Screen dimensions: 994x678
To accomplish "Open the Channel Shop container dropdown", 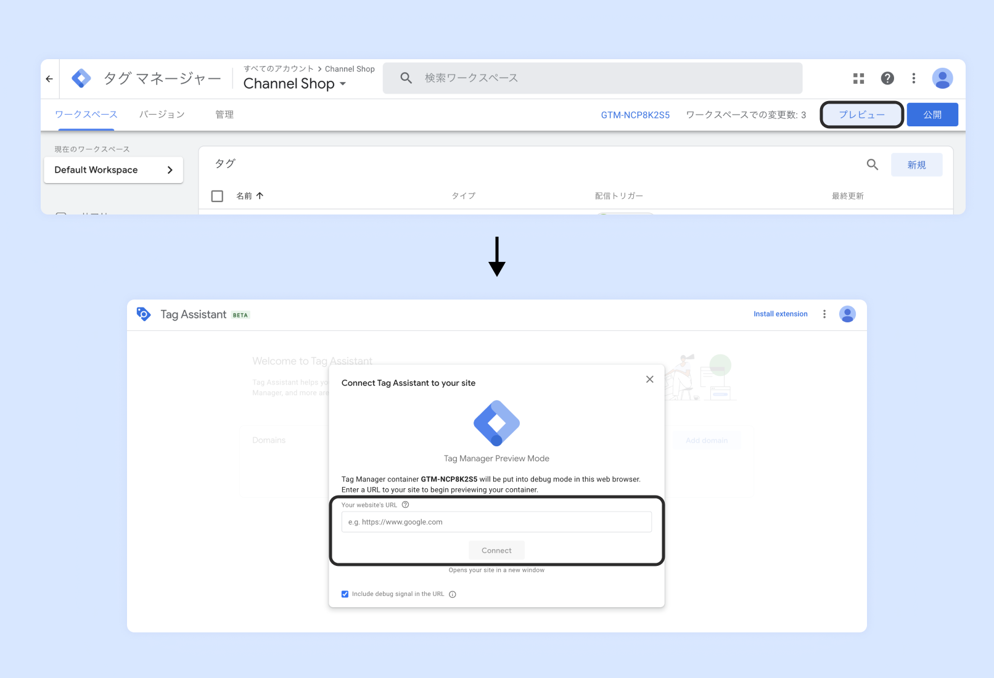I will 295,84.
